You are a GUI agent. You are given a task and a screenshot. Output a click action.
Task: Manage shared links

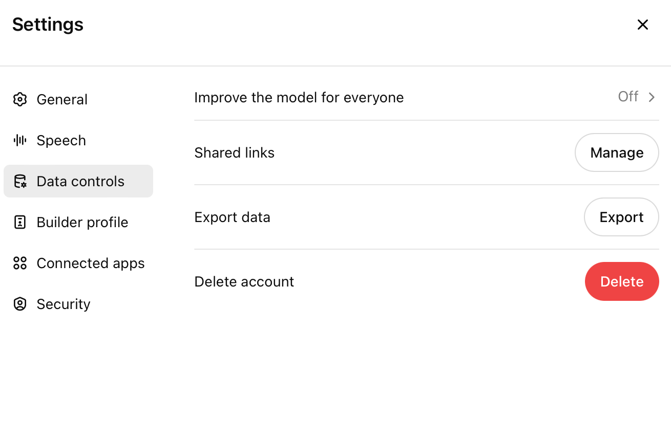(617, 152)
